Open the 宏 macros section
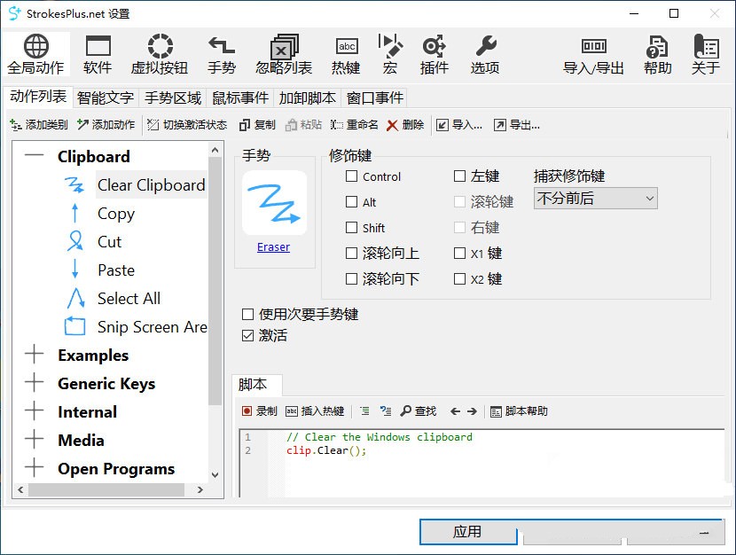 pyautogui.click(x=390, y=54)
